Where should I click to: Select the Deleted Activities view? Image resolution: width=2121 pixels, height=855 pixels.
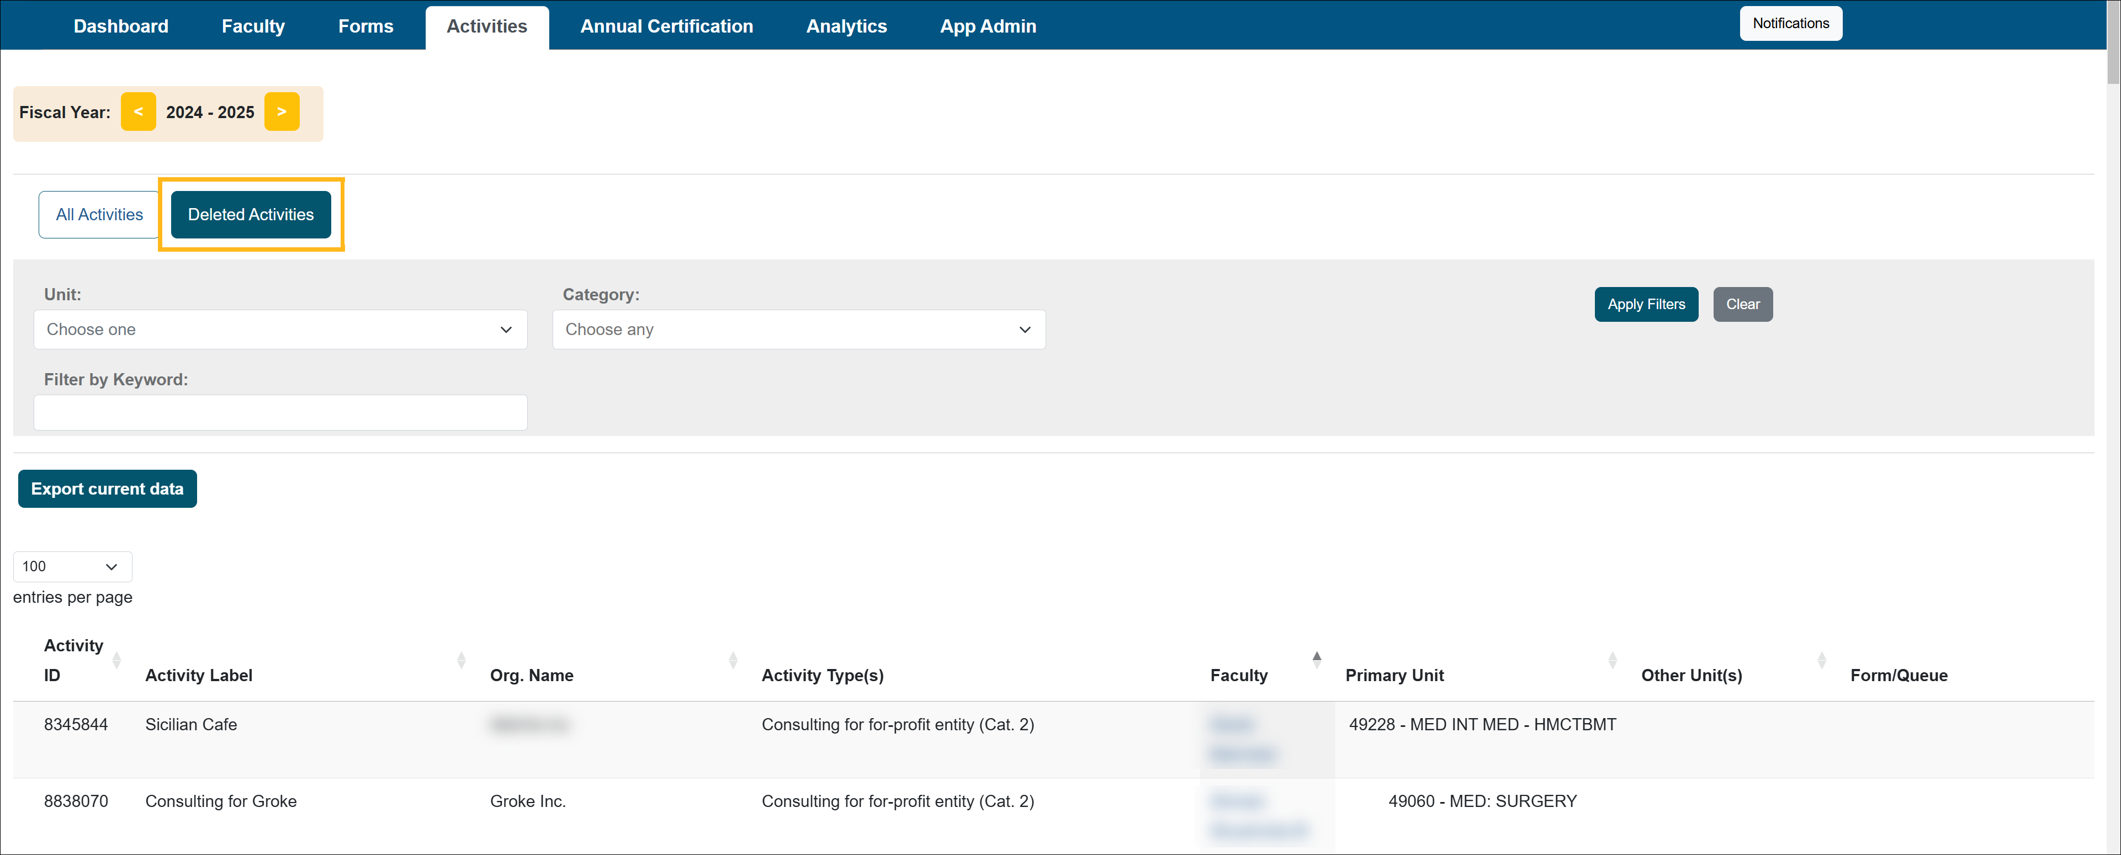point(250,215)
